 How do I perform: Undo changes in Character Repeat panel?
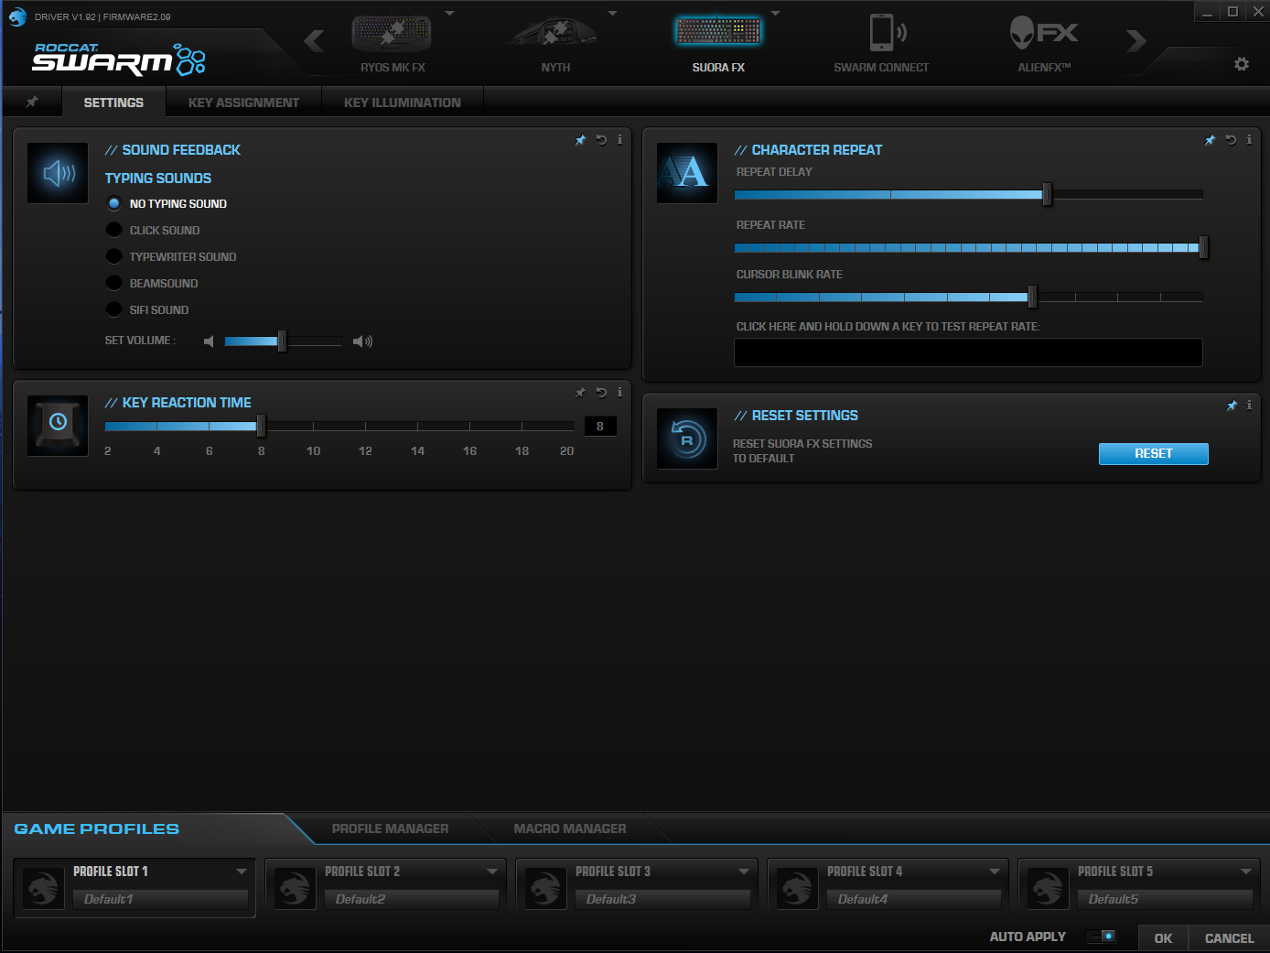(x=1231, y=140)
